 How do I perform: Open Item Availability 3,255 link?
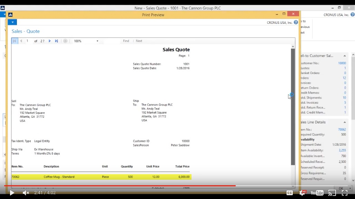342,150
